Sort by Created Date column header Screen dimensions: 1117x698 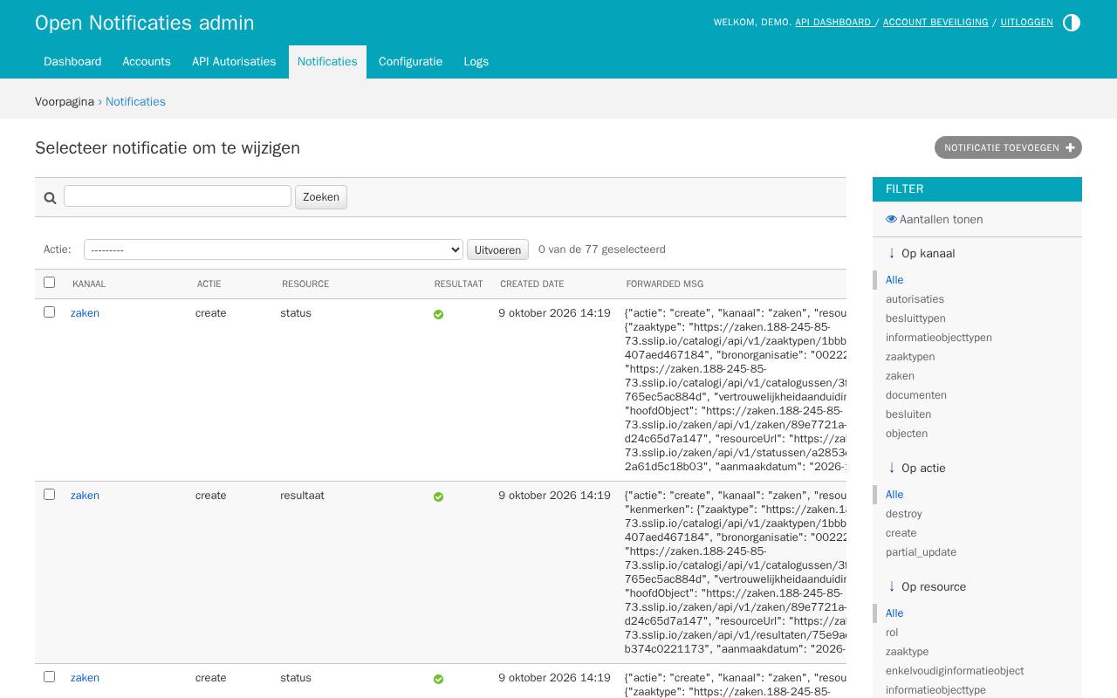coord(531,284)
